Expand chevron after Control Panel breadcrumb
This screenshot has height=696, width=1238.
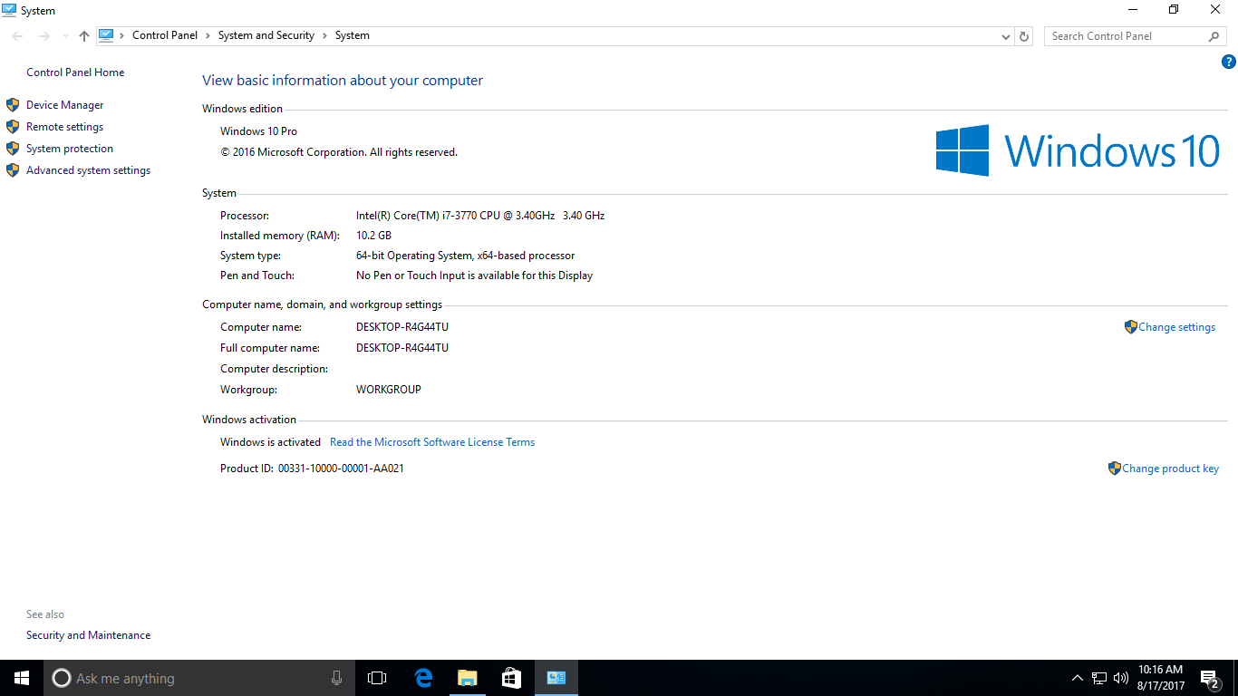pos(208,35)
